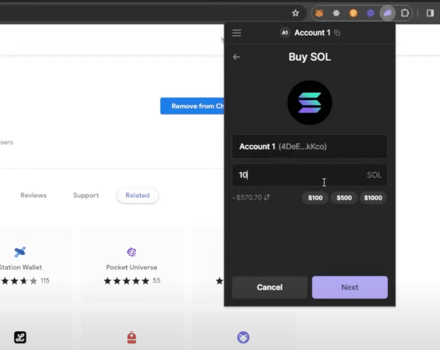Click the red backpack extension icon
This screenshot has width=440, height=350.
point(131,338)
